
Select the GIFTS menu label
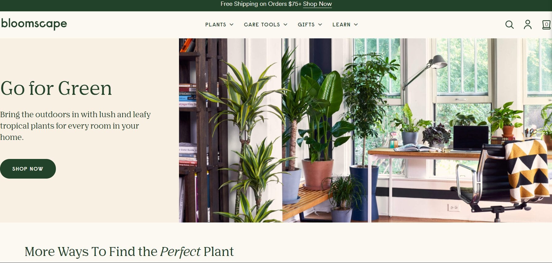click(306, 25)
